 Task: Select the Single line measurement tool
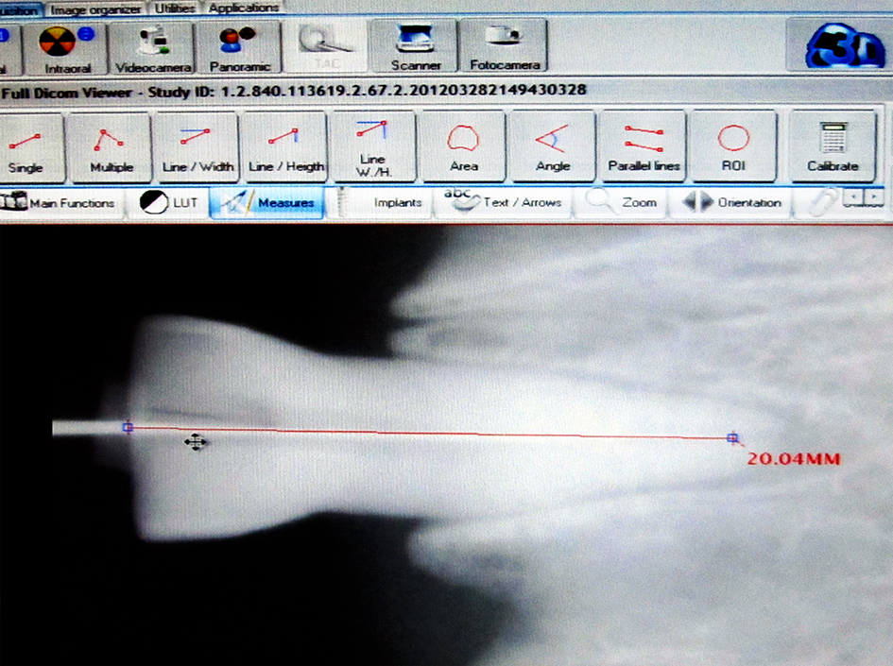click(26, 147)
